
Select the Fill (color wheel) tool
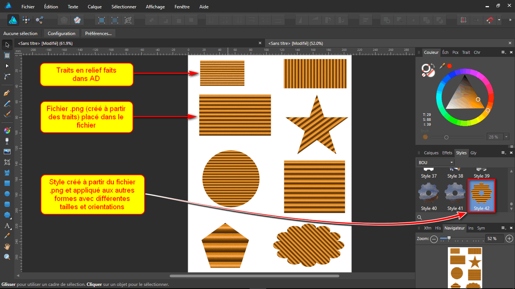pos(7,130)
